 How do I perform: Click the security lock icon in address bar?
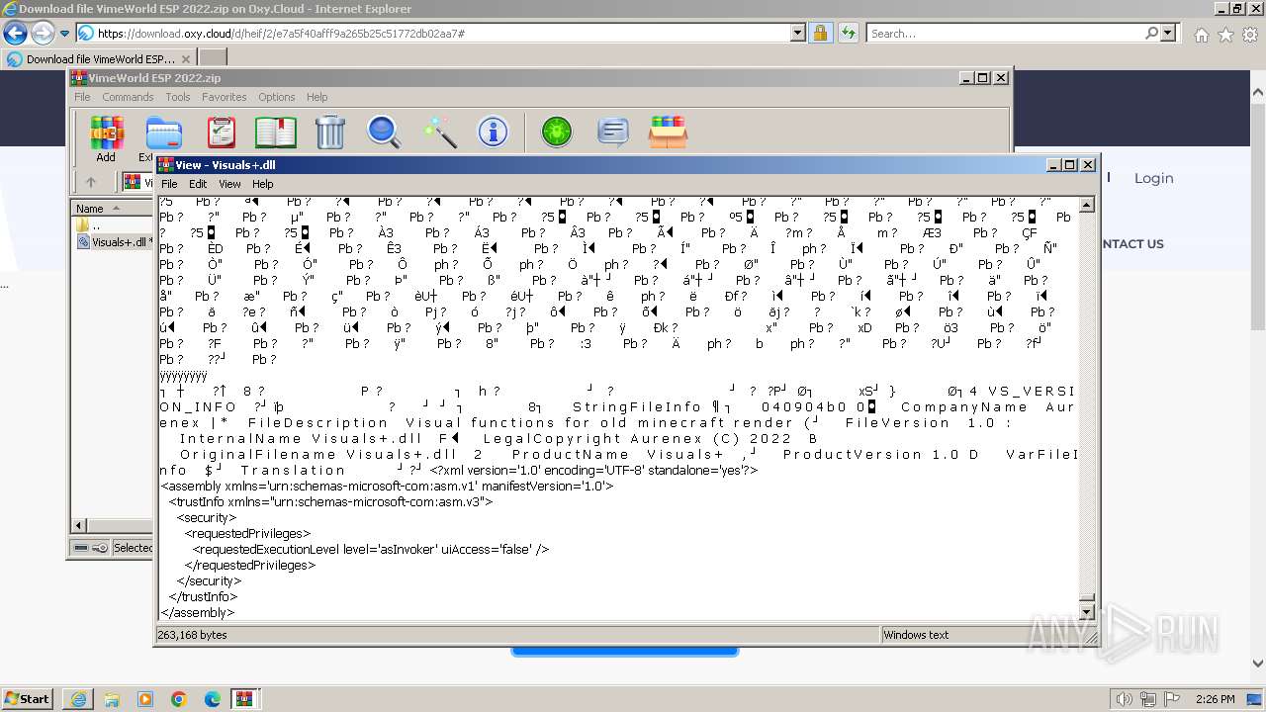point(820,34)
